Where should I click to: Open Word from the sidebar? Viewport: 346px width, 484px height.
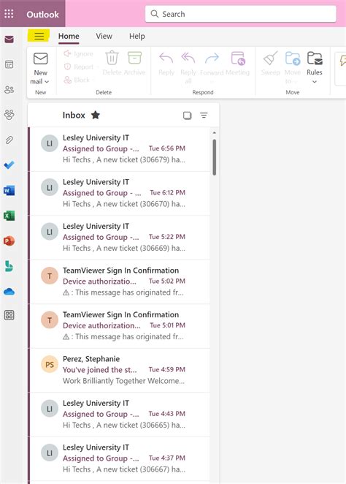pos(9,190)
